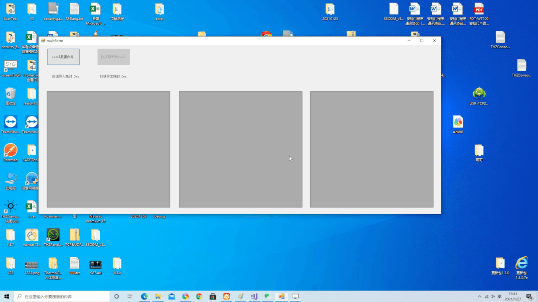Click the greyed 数据导出到excel button

pyautogui.click(x=114, y=57)
